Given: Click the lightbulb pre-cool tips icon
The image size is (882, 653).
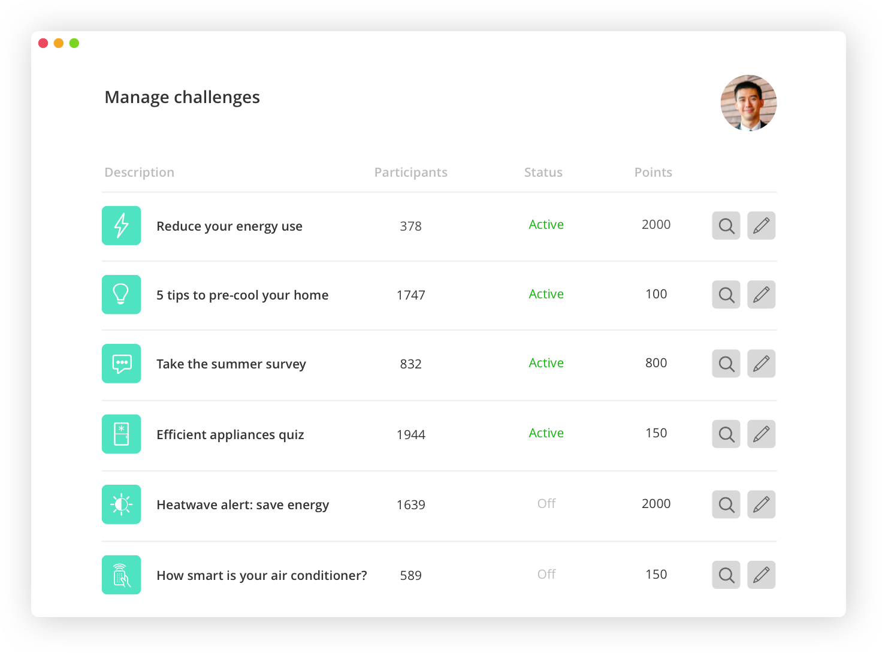Looking at the screenshot, I should point(122,295).
